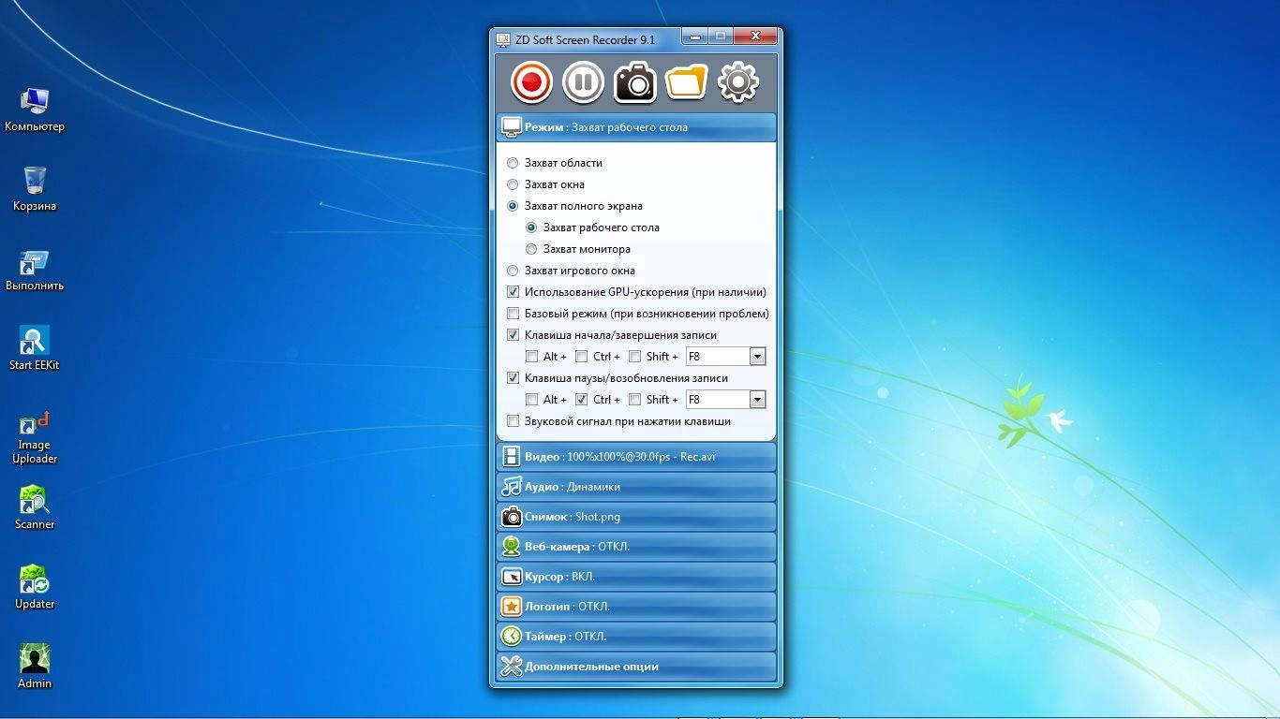Image resolution: width=1280 pixels, height=719 pixels.
Task: Toggle Клавиша паузы/возобновления записи checkbox
Action: click(513, 378)
